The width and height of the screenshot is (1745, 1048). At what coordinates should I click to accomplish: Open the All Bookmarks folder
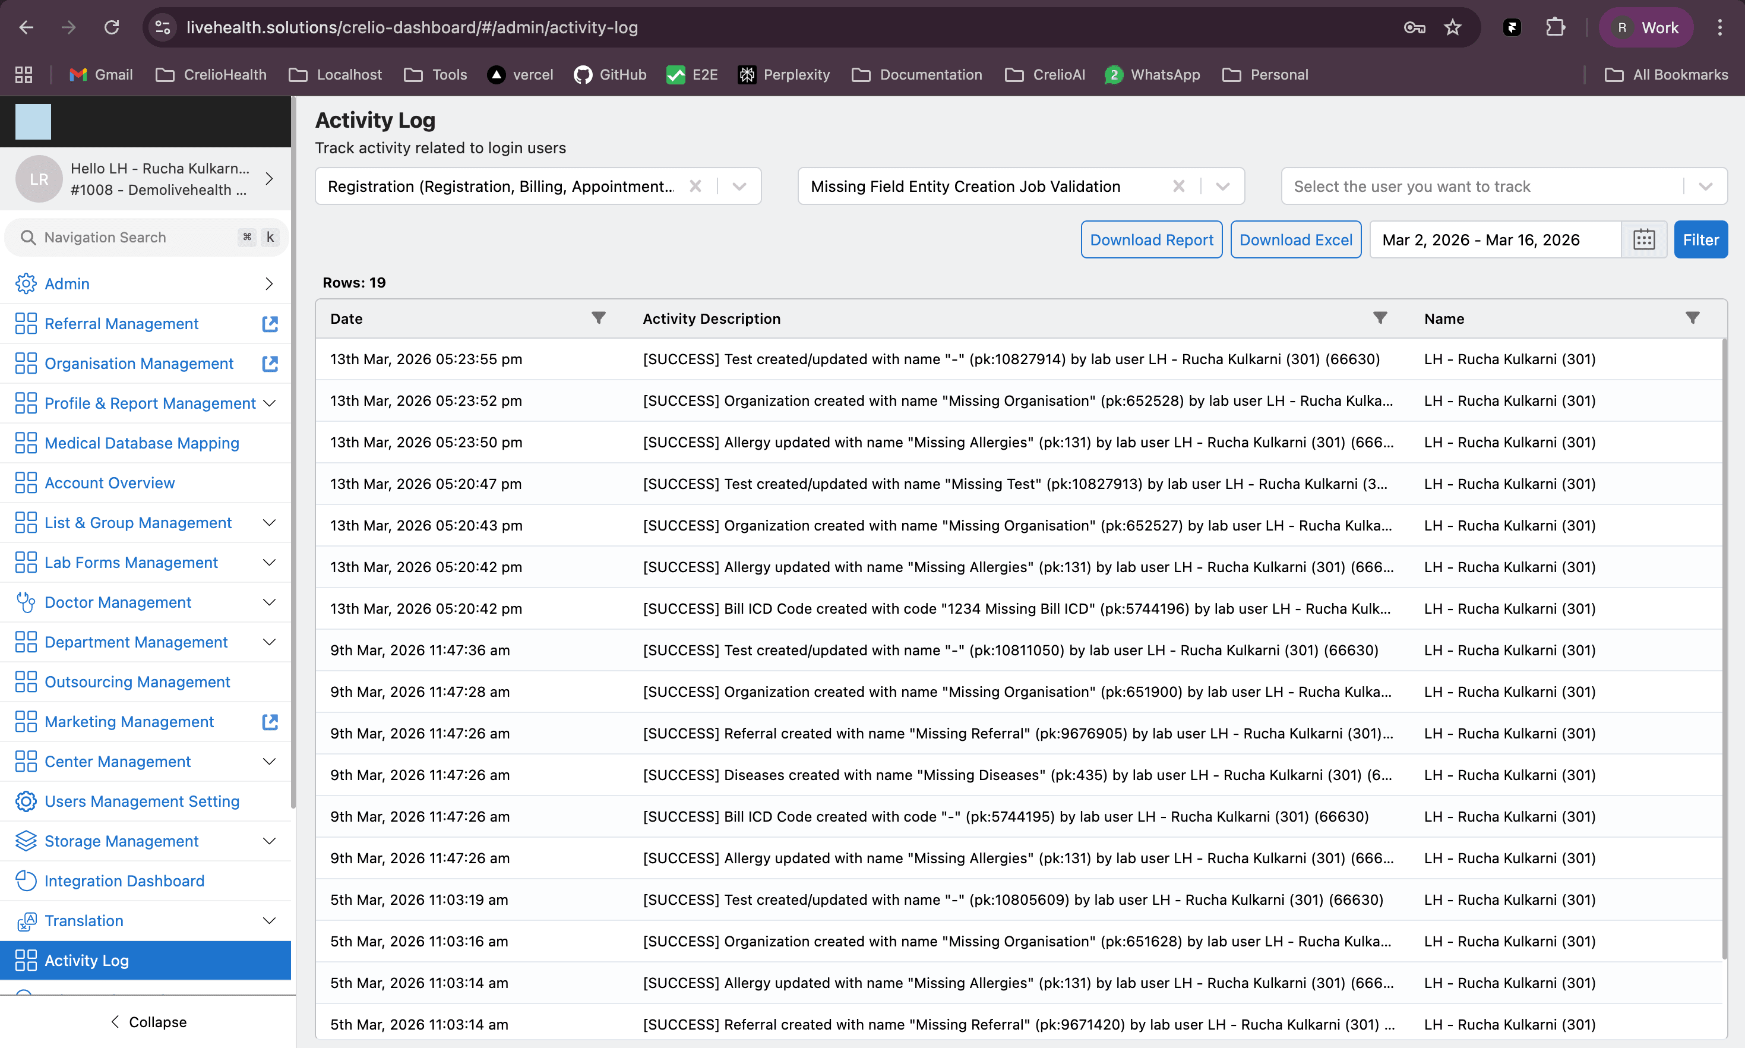1666,74
